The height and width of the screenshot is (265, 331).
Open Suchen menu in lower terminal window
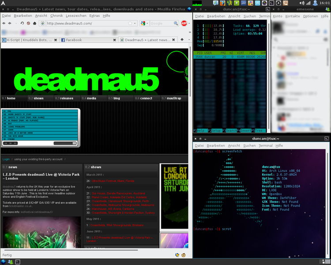[249, 146]
